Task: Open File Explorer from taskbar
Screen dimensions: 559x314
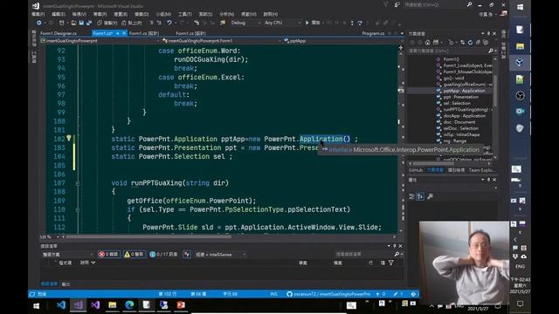Action: pos(113,305)
